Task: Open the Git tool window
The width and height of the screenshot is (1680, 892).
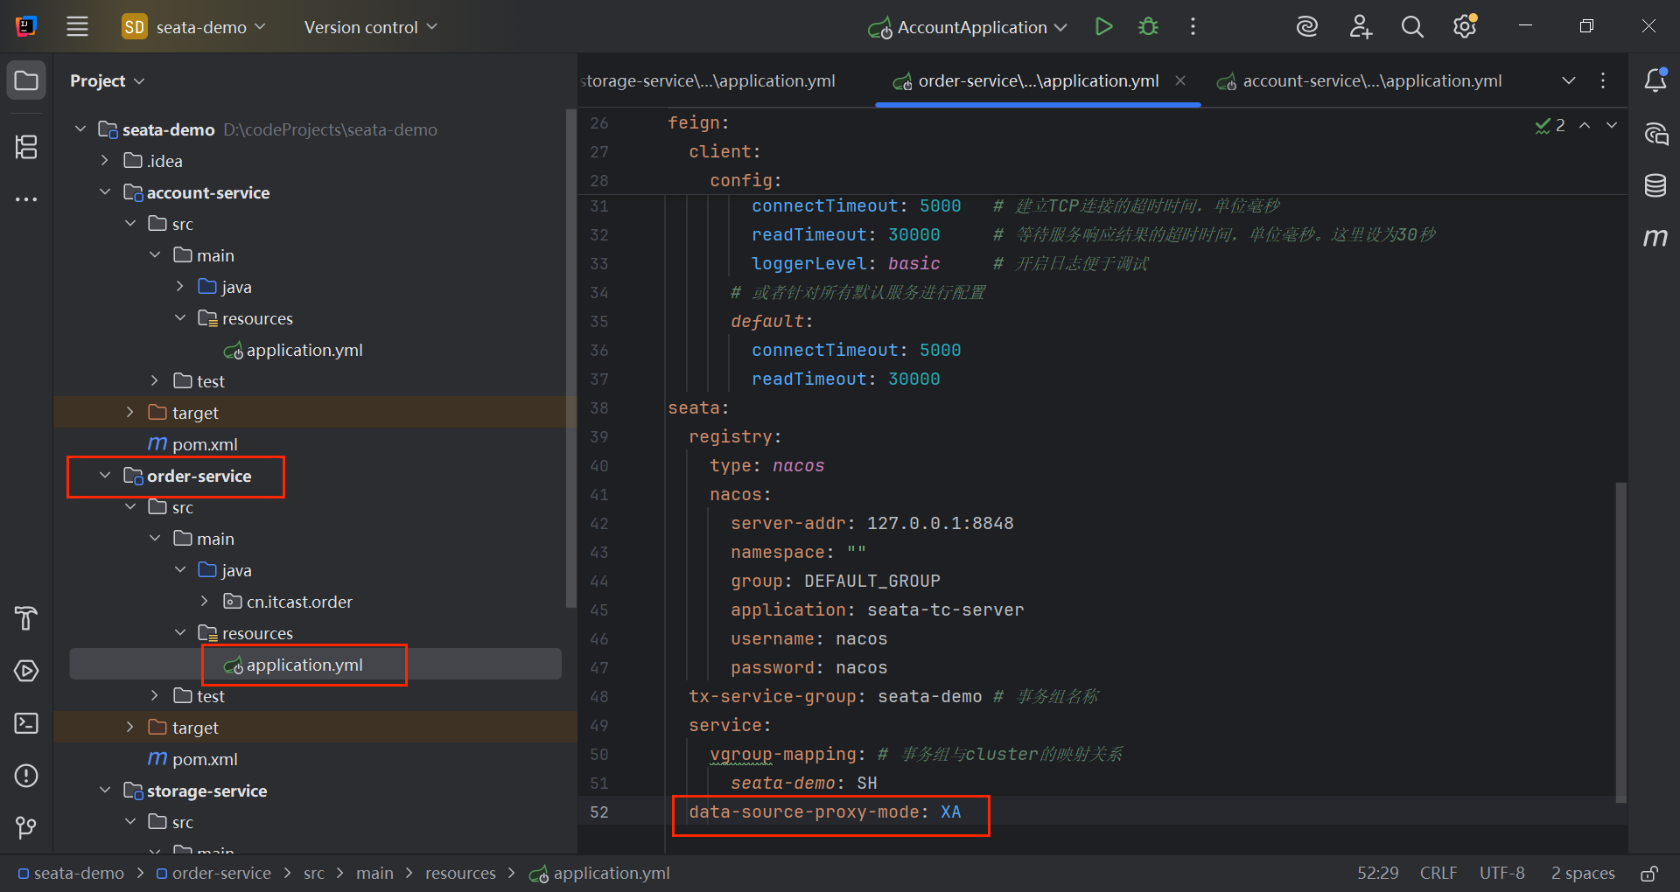Action: 26,827
